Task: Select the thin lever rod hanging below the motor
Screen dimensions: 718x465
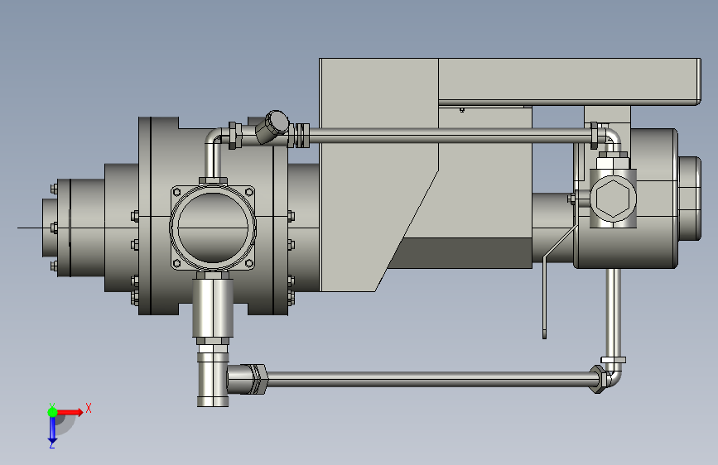Action: point(544,299)
